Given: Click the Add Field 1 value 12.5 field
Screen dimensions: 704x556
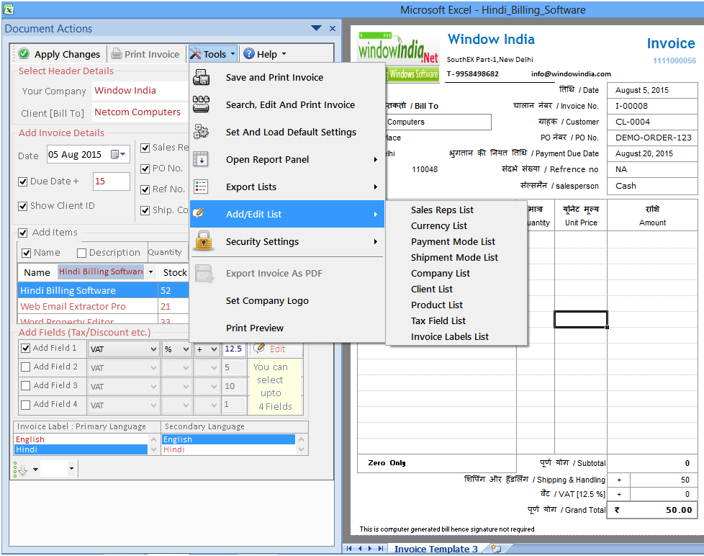Looking at the screenshot, I should coord(234,349).
